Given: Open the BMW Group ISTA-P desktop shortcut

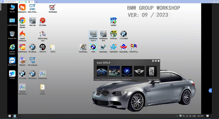Looking at the screenshot, I should 93,34.
